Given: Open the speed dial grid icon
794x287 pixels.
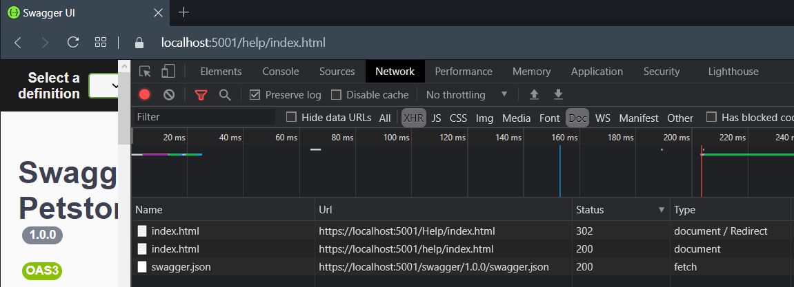Looking at the screenshot, I should click(x=101, y=43).
